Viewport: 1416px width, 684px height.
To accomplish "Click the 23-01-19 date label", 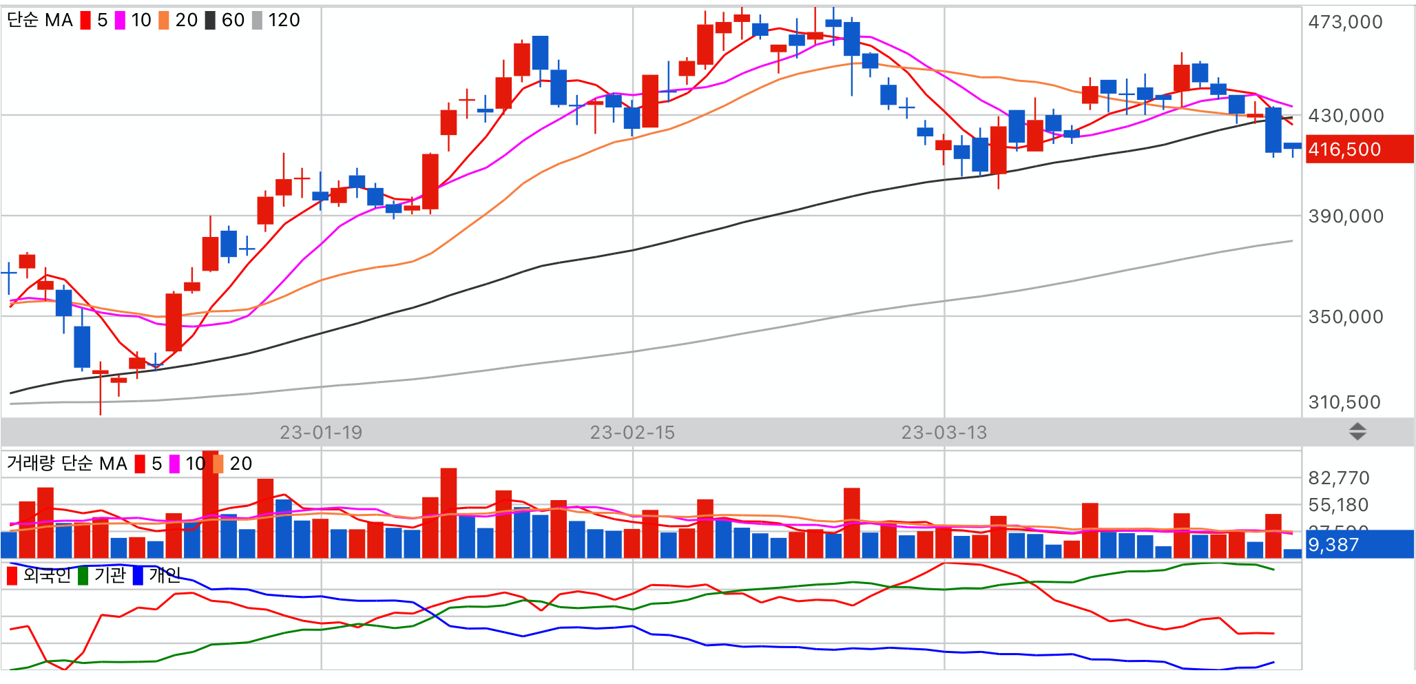I will pyautogui.click(x=321, y=433).
